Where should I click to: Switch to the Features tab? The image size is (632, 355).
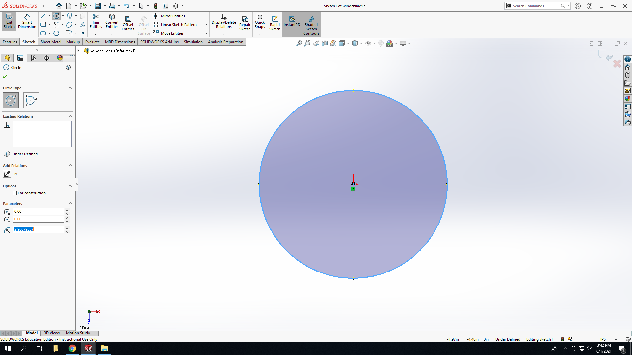click(x=10, y=42)
